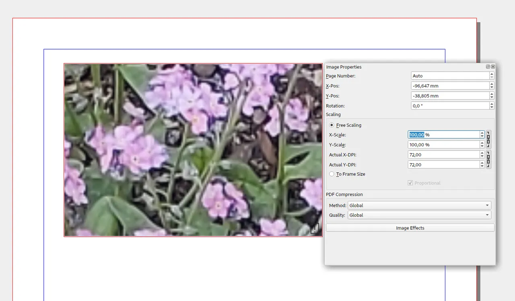515x301 pixels.
Task: Increase X-Pos using its up arrow
Action: 491,84
